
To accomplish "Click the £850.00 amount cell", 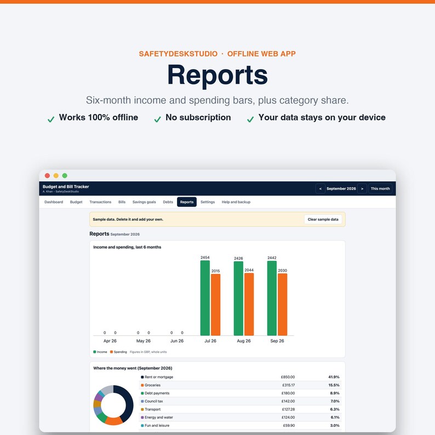I will [288, 377].
